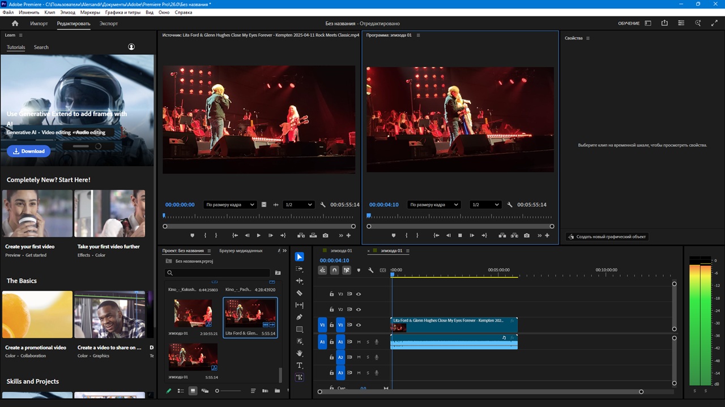Click Export Frame camera in Program monitor

(x=527, y=235)
